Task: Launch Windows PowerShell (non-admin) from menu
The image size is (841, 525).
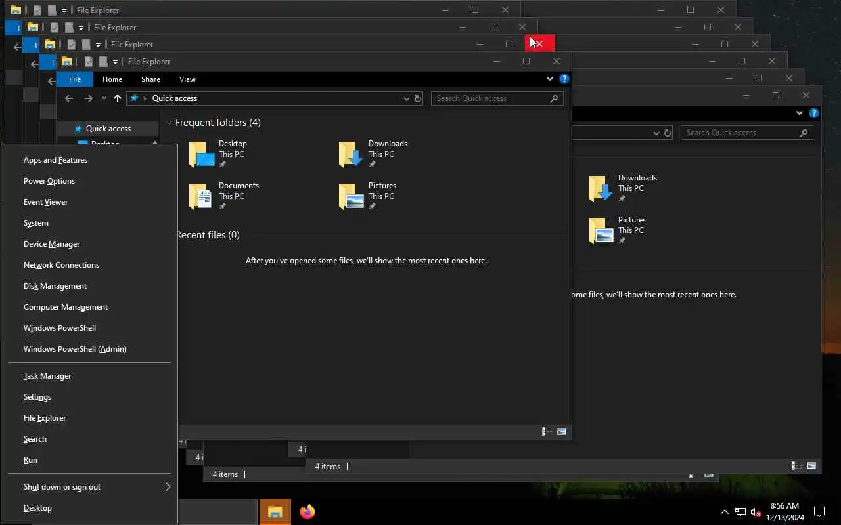Action: coord(89,328)
